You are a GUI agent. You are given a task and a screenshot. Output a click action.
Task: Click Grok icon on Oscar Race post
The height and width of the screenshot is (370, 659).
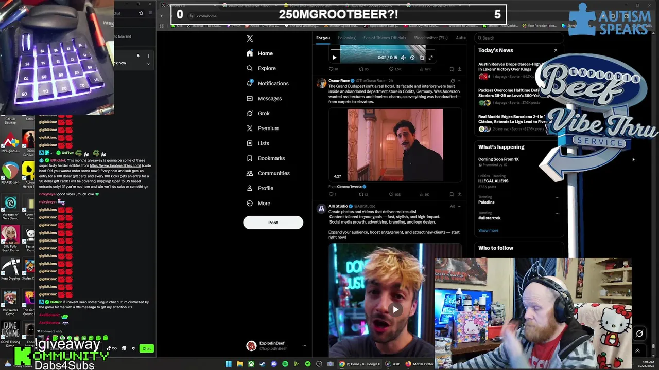[453, 81]
